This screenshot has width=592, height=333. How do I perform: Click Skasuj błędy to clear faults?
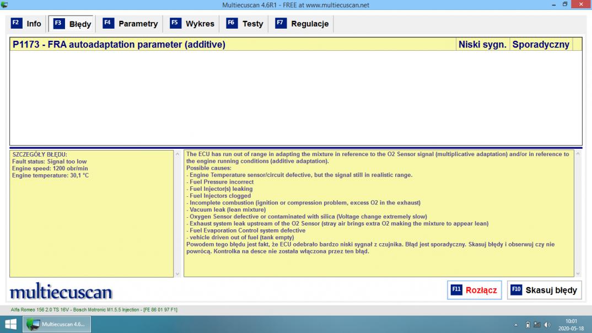tap(544, 290)
